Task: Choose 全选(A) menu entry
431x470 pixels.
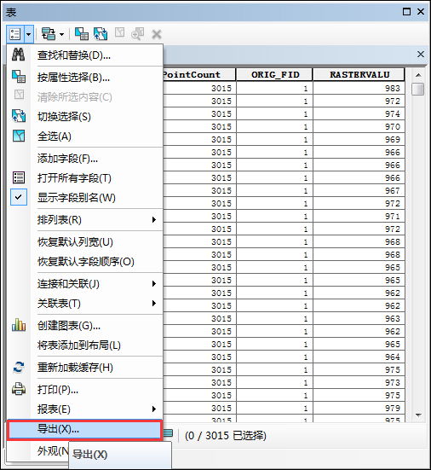Action: pos(84,136)
